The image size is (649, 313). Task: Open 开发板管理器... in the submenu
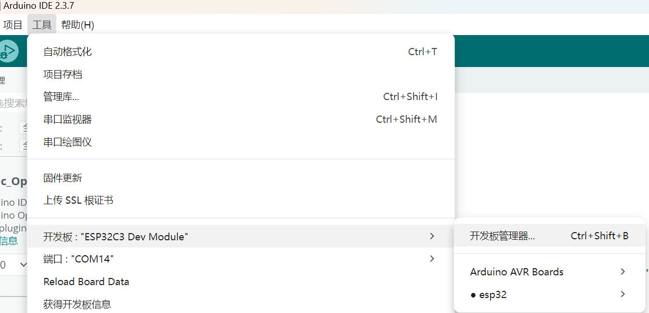[549, 236]
